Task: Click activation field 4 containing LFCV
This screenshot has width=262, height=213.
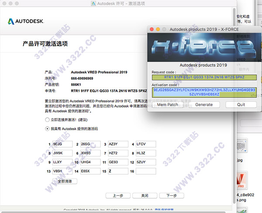Action: click(146, 144)
